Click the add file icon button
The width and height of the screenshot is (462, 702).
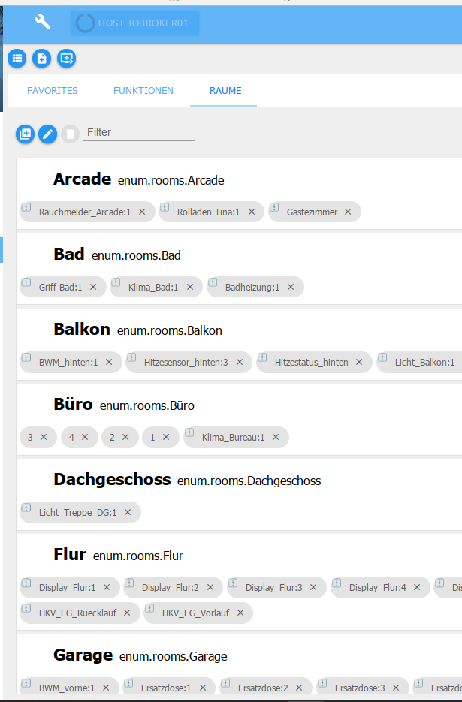41,59
